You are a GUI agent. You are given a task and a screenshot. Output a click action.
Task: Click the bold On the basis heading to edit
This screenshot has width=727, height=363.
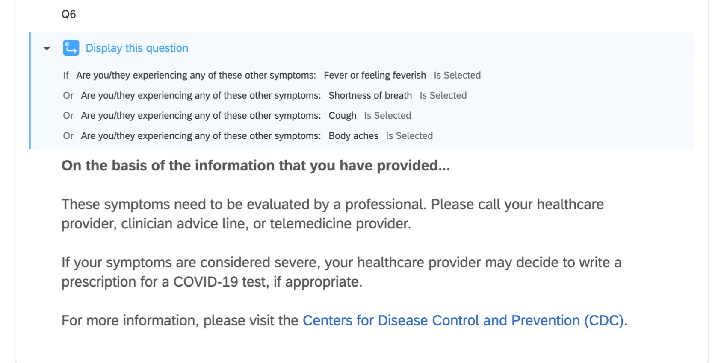point(255,166)
